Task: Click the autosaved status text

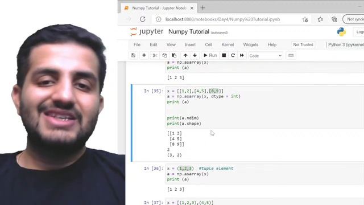Action: tap(219, 32)
